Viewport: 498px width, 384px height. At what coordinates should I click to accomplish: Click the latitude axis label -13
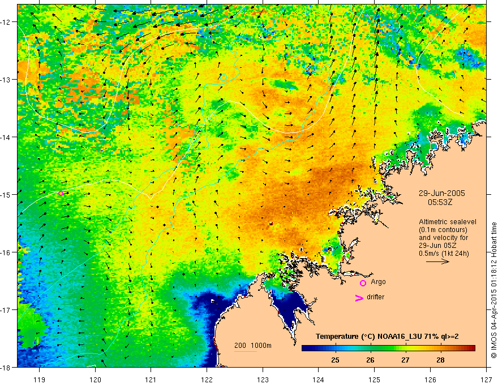coord(6,80)
